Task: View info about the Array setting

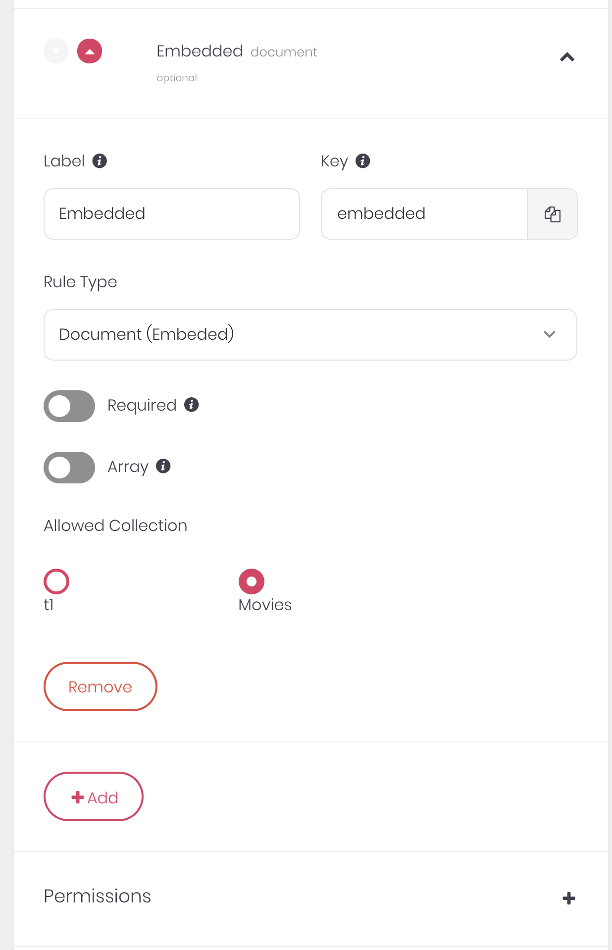Action: (163, 466)
